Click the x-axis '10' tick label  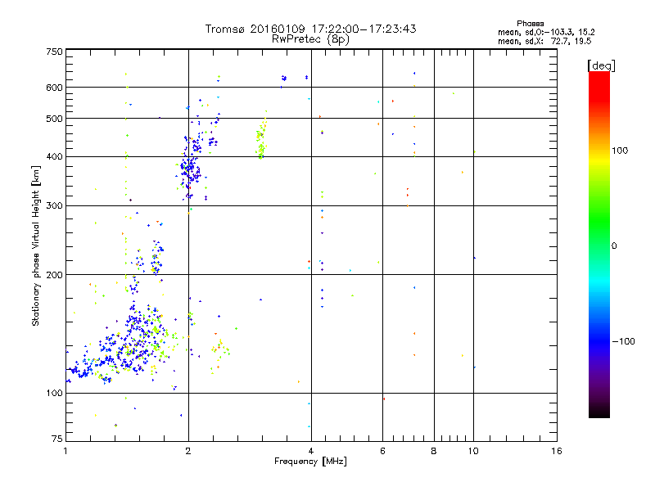pos(473,451)
